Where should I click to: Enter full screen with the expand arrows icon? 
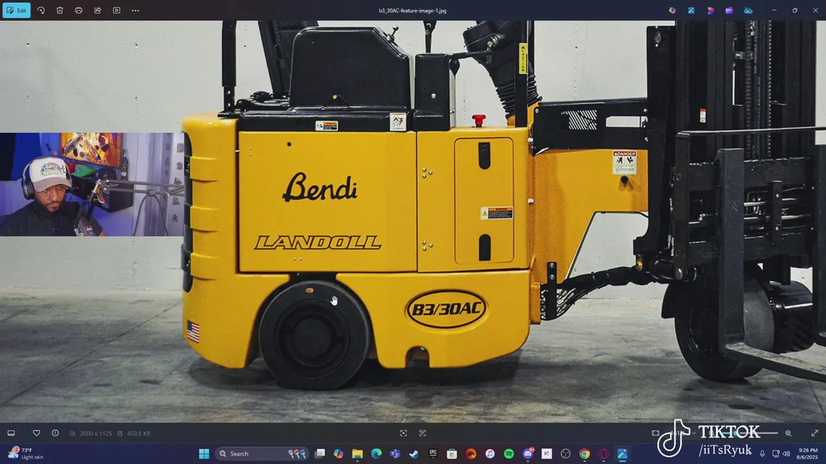pyautogui.click(x=814, y=433)
